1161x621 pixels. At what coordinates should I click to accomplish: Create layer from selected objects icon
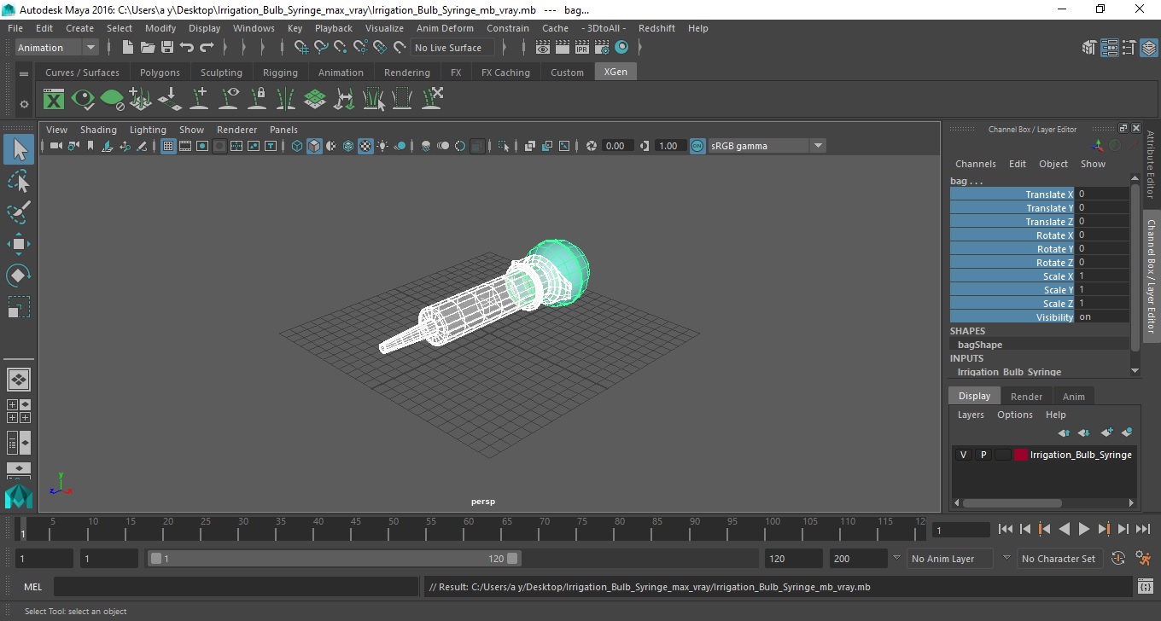[x=1127, y=432]
